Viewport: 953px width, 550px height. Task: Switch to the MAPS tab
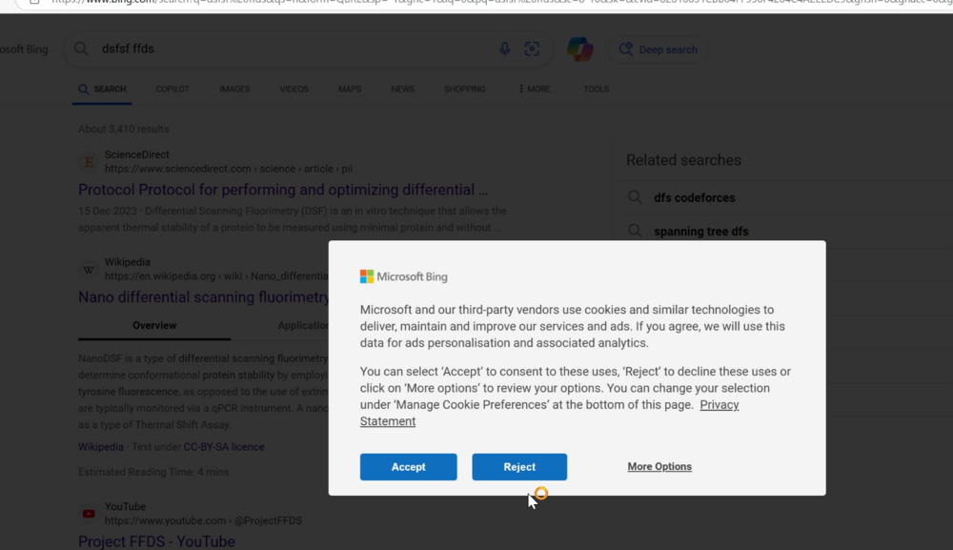(x=350, y=89)
